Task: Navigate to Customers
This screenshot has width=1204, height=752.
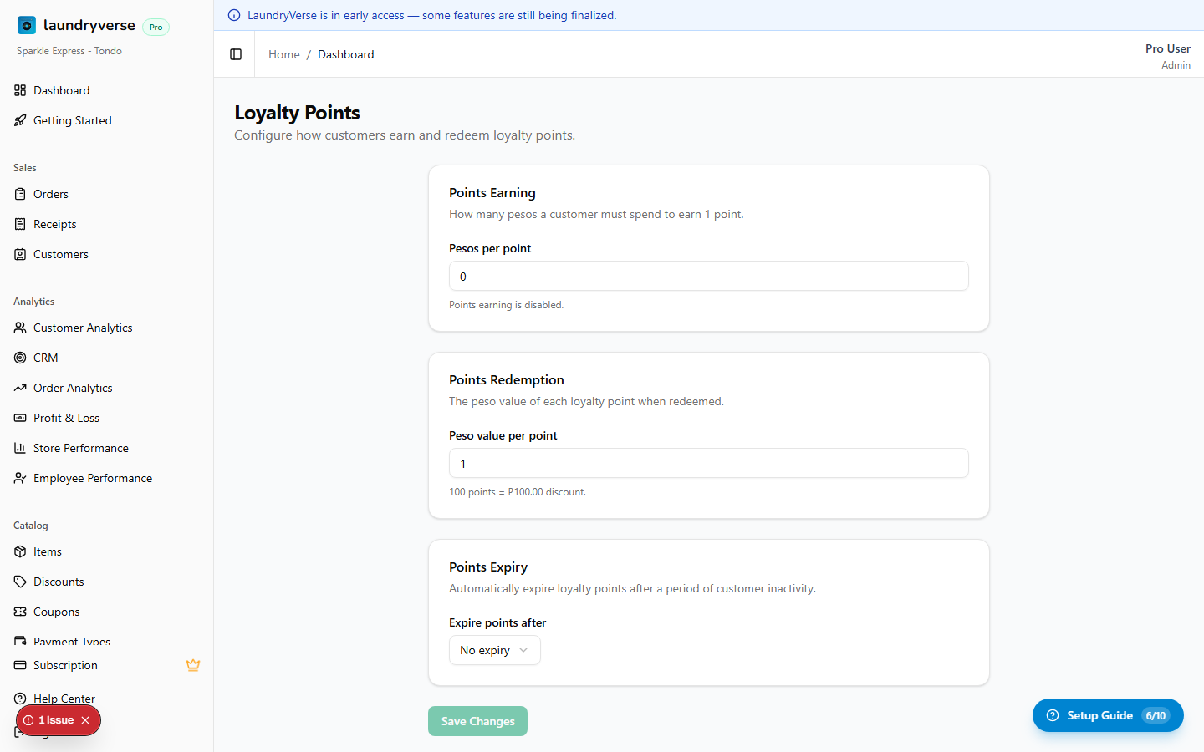Action: [106, 254]
